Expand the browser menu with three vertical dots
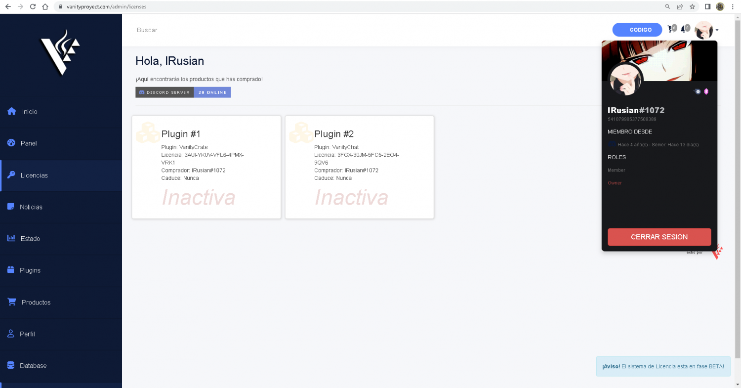This screenshot has width=741, height=388. tap(733, 6)
